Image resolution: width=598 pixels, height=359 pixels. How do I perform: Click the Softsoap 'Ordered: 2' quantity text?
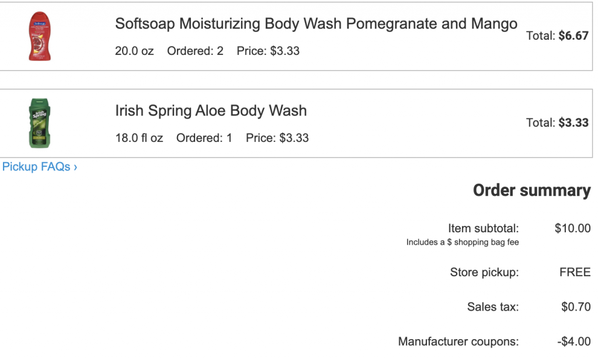pyautogui.click(x=195, y=51)
